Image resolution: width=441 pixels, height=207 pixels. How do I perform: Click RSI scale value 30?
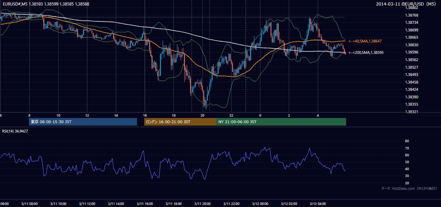[x=407, y=176]
